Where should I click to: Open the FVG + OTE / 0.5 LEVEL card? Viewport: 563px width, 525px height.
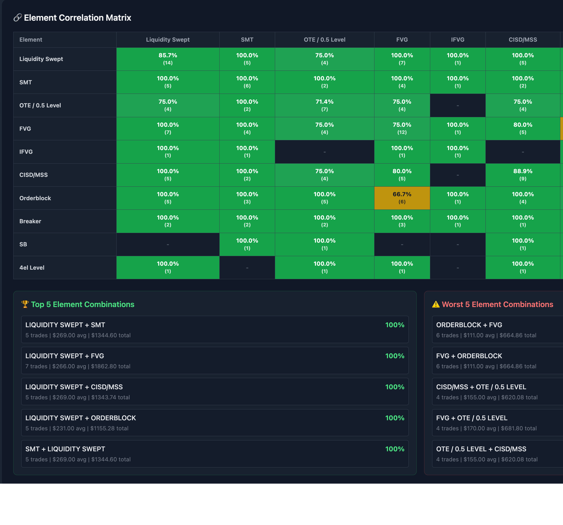click(498, 423)
